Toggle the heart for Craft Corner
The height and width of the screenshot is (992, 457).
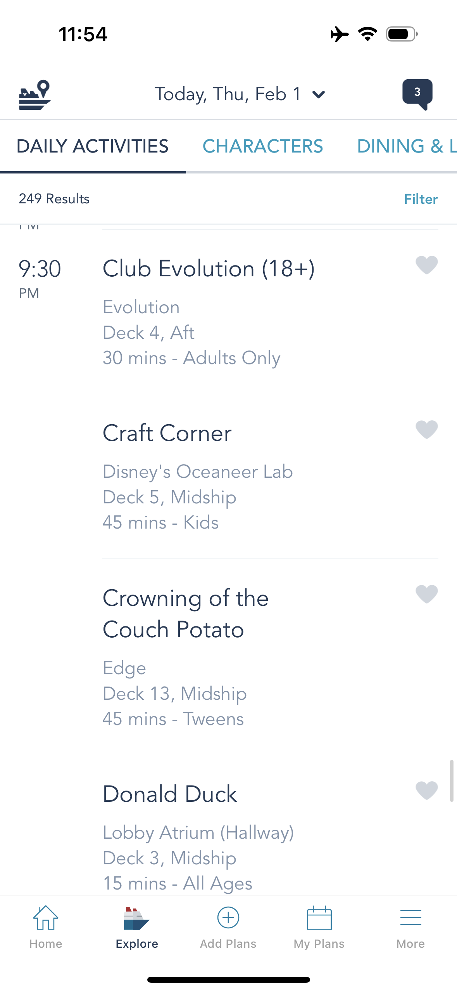pyautogui.click(x=426, y=430)
